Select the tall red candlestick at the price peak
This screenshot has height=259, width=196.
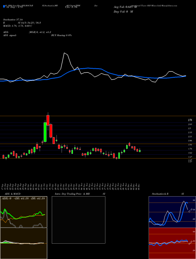[x=48, y=120]
